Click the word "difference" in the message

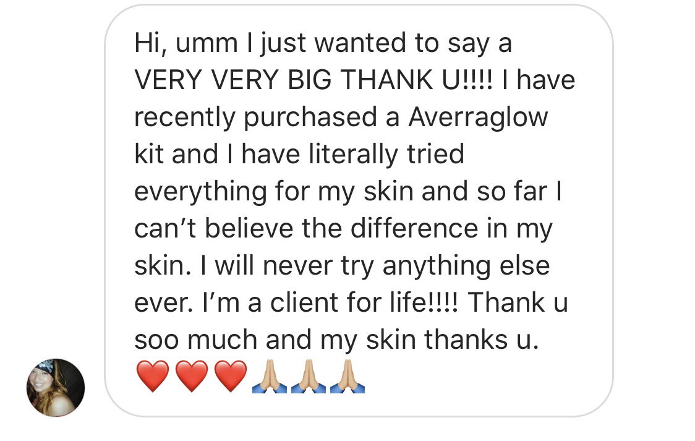coord(414,229)
